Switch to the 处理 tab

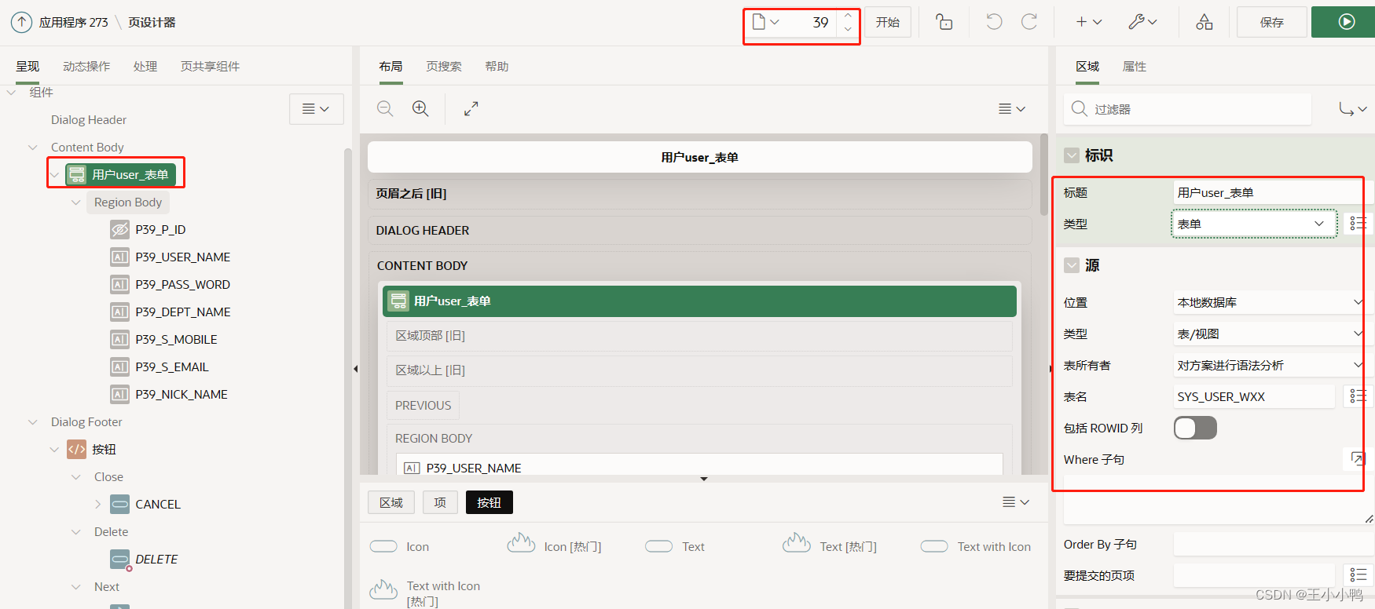(x=145, y=67)
